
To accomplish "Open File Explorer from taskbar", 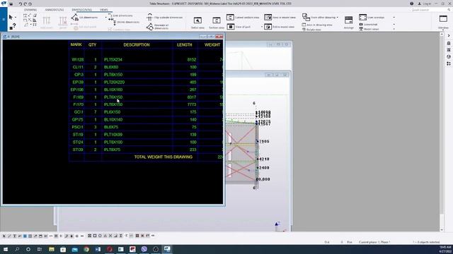I will pos(52,249).
